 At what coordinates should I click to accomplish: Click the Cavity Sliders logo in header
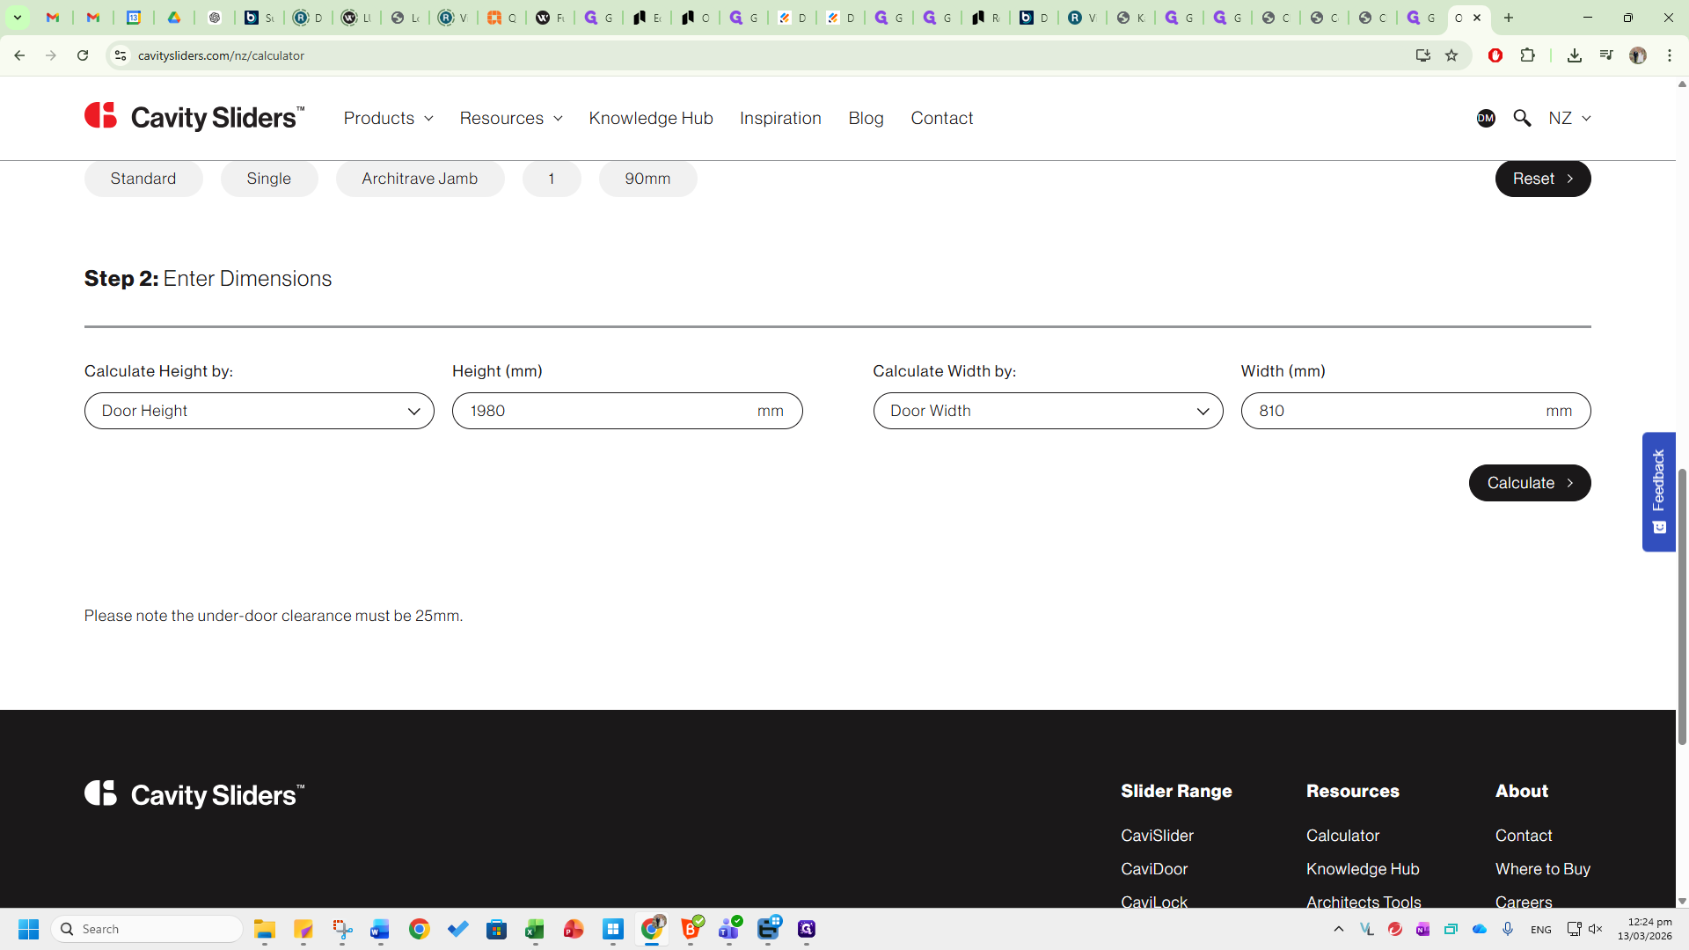pos(194,117)
